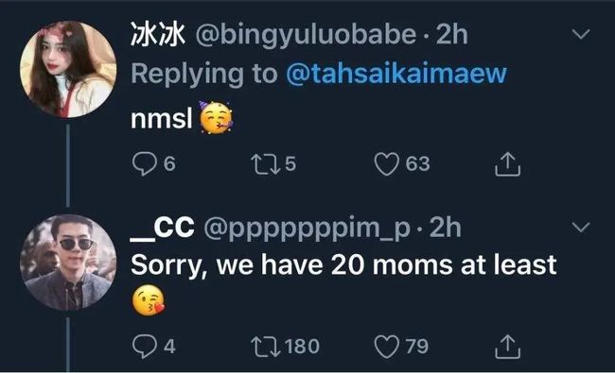The height and width of the screenshot is (373, 615).
Task: Share the nmsl tweet
Action: [507, 164]
